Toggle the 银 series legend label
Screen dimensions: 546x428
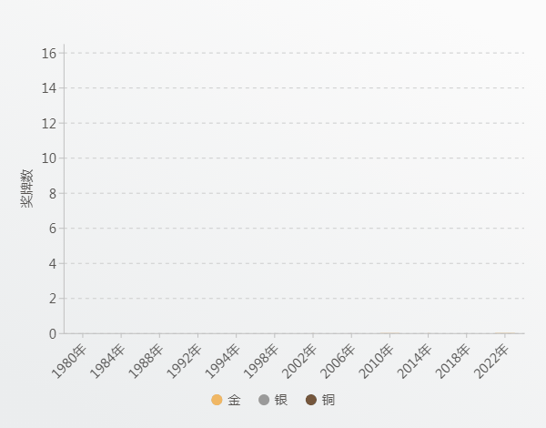tap(281, 400)
